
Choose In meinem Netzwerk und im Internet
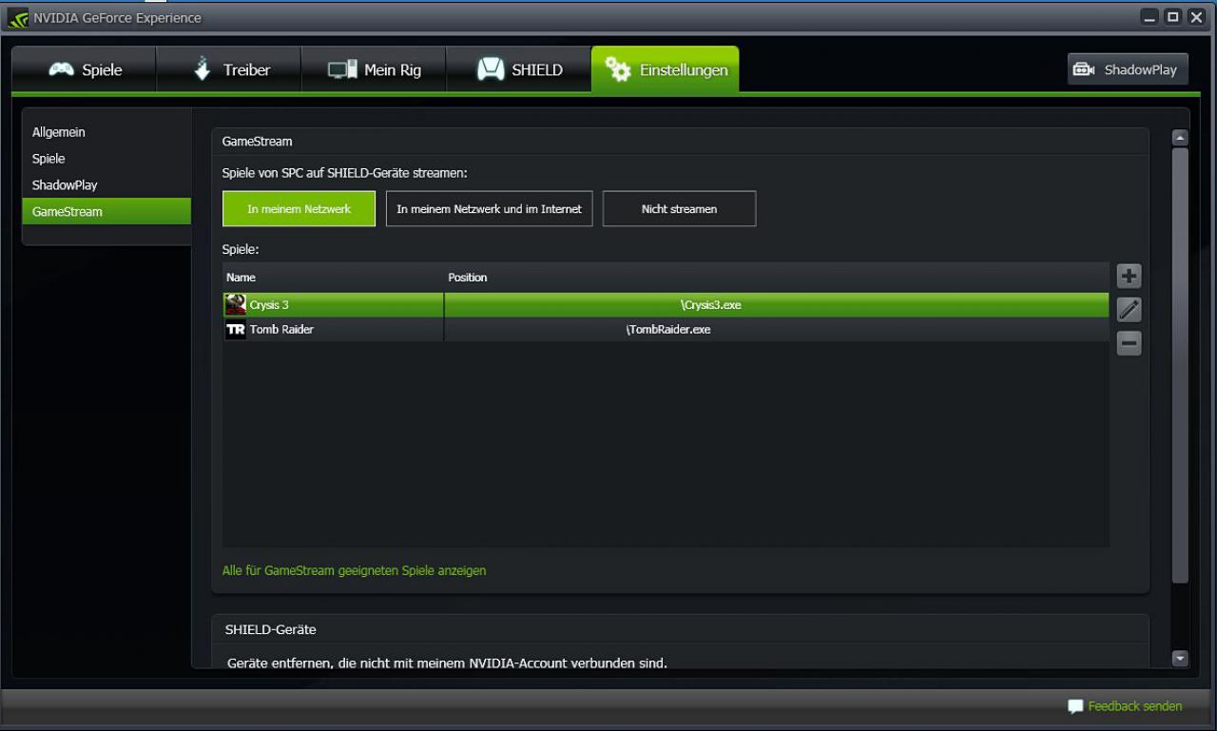pos(489,209)
